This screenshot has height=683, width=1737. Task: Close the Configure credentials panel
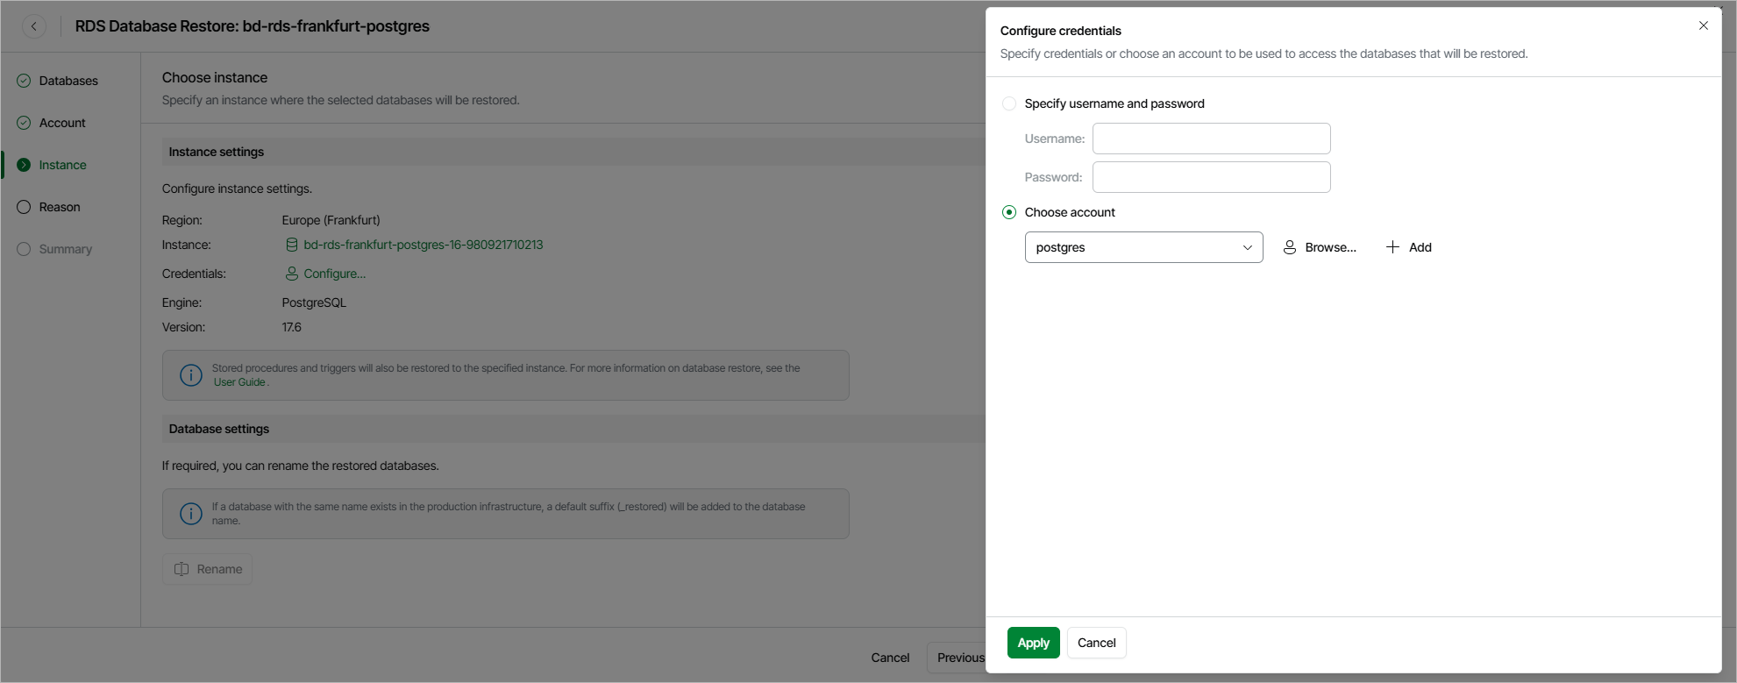pyautogui.click(x=1703, y=25)
